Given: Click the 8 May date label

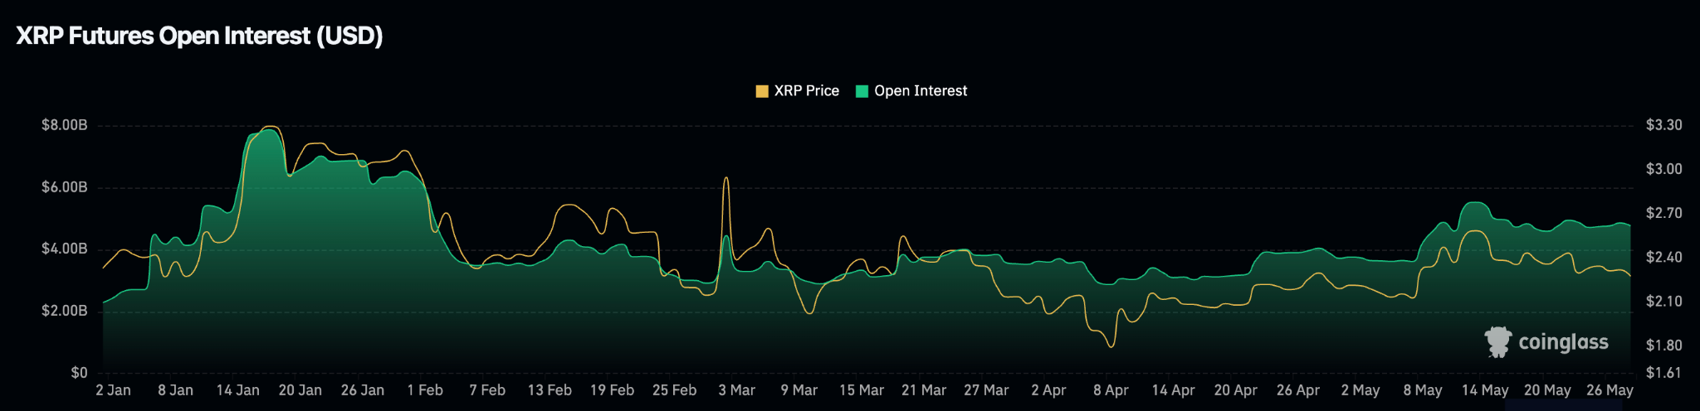Looking at the screenshot, I should tap(1423, 390).
